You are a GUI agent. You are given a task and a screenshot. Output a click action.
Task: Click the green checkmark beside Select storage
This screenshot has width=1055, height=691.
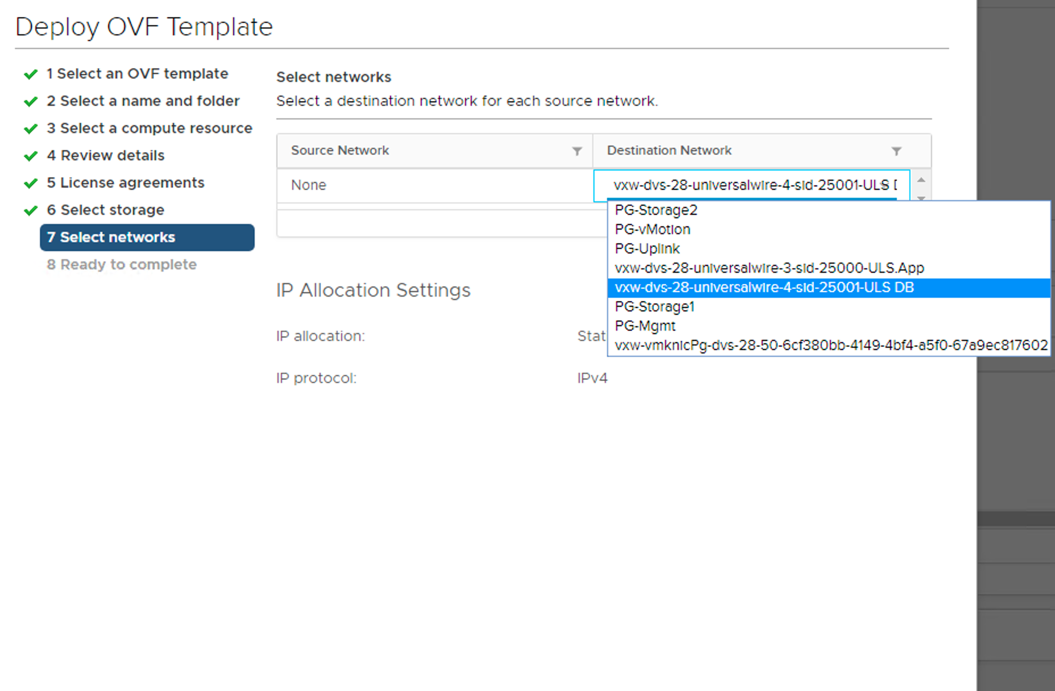pyautogui.click(x=31, y=211)
